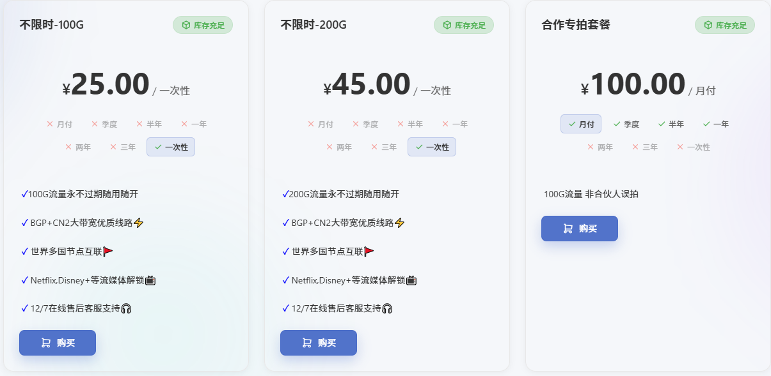This screenshot has width=771, height=376.
Task: Click the box icon in the 不限时-100G stock badge
Action: click(186, 25)
